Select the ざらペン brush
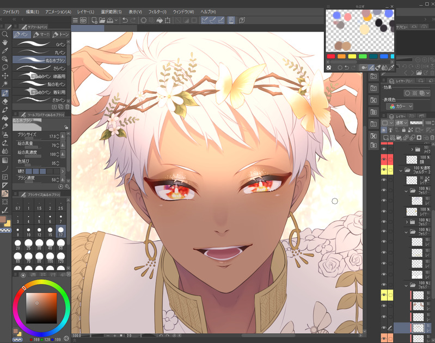The image size is (435, 343). click(x=39, y=68)
